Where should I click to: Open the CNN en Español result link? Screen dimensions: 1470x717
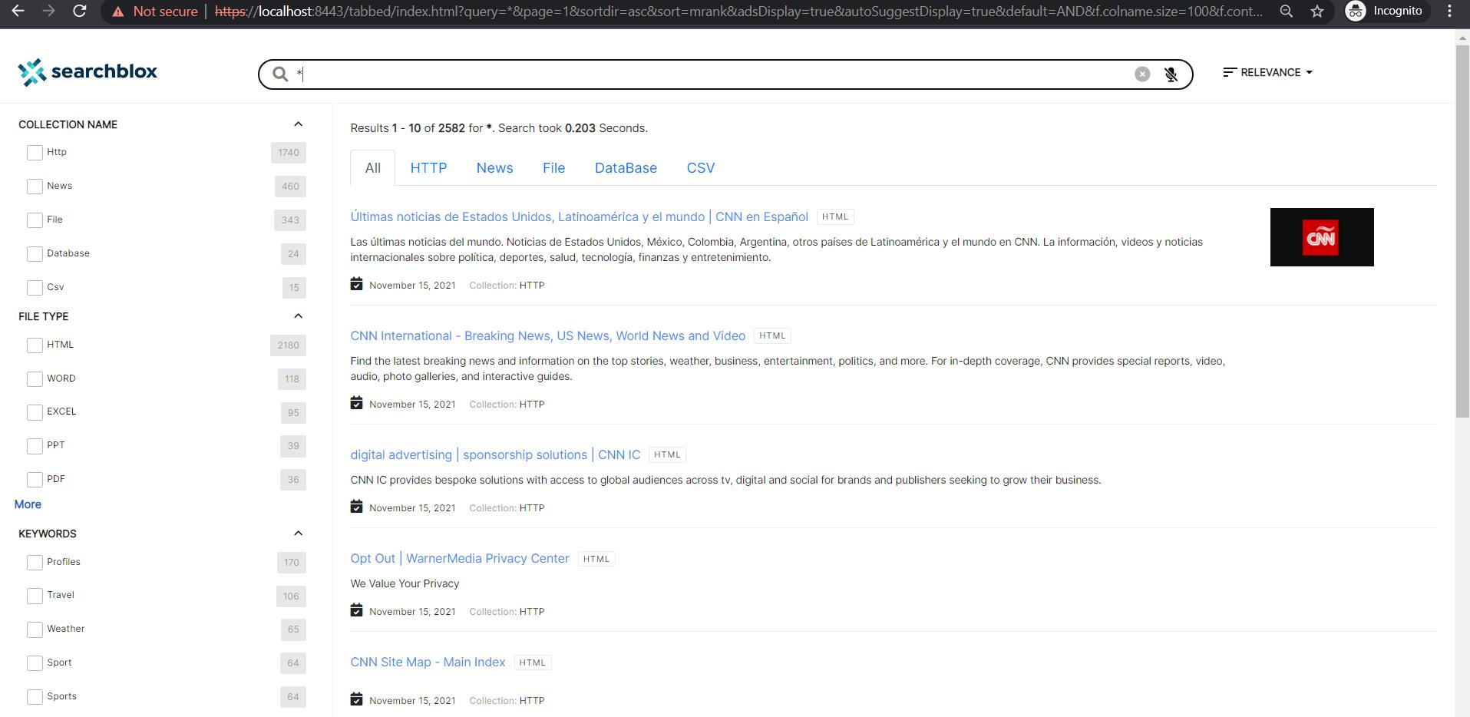click(x=580, y=216)
